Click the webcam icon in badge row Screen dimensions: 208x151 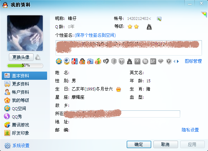(x=67, y=61)
